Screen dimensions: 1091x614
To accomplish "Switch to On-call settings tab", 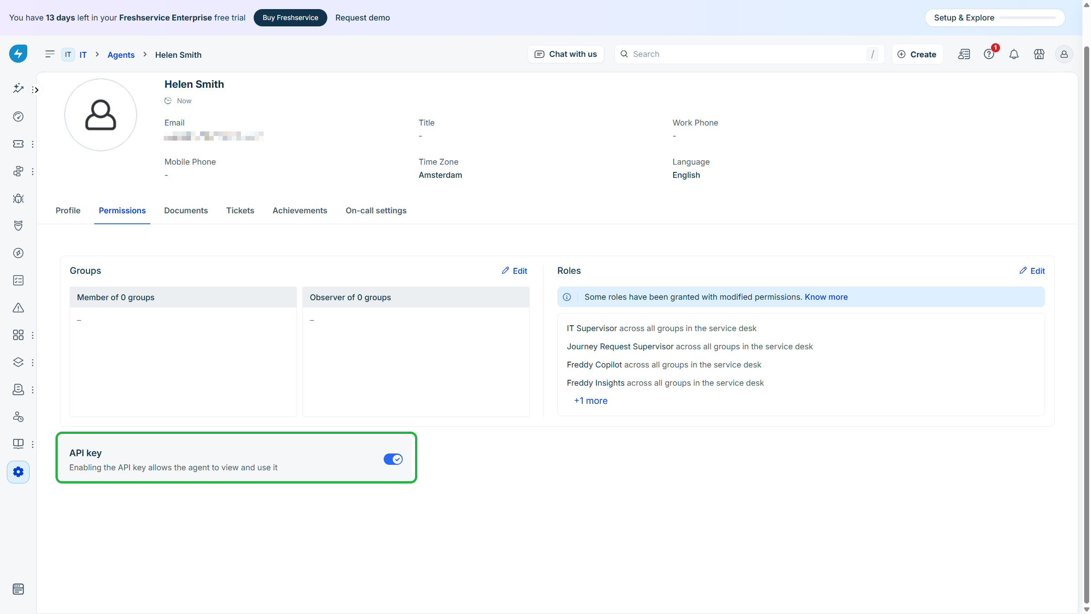I will pyautogui.click(x=376, y=211).
